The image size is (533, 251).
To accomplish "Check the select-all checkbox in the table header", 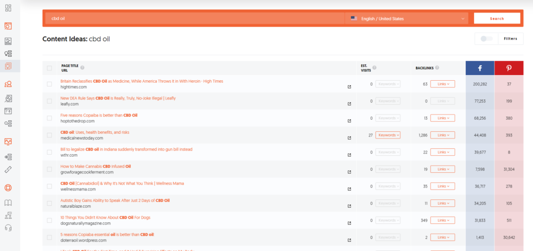I will [x=49, y=68].
